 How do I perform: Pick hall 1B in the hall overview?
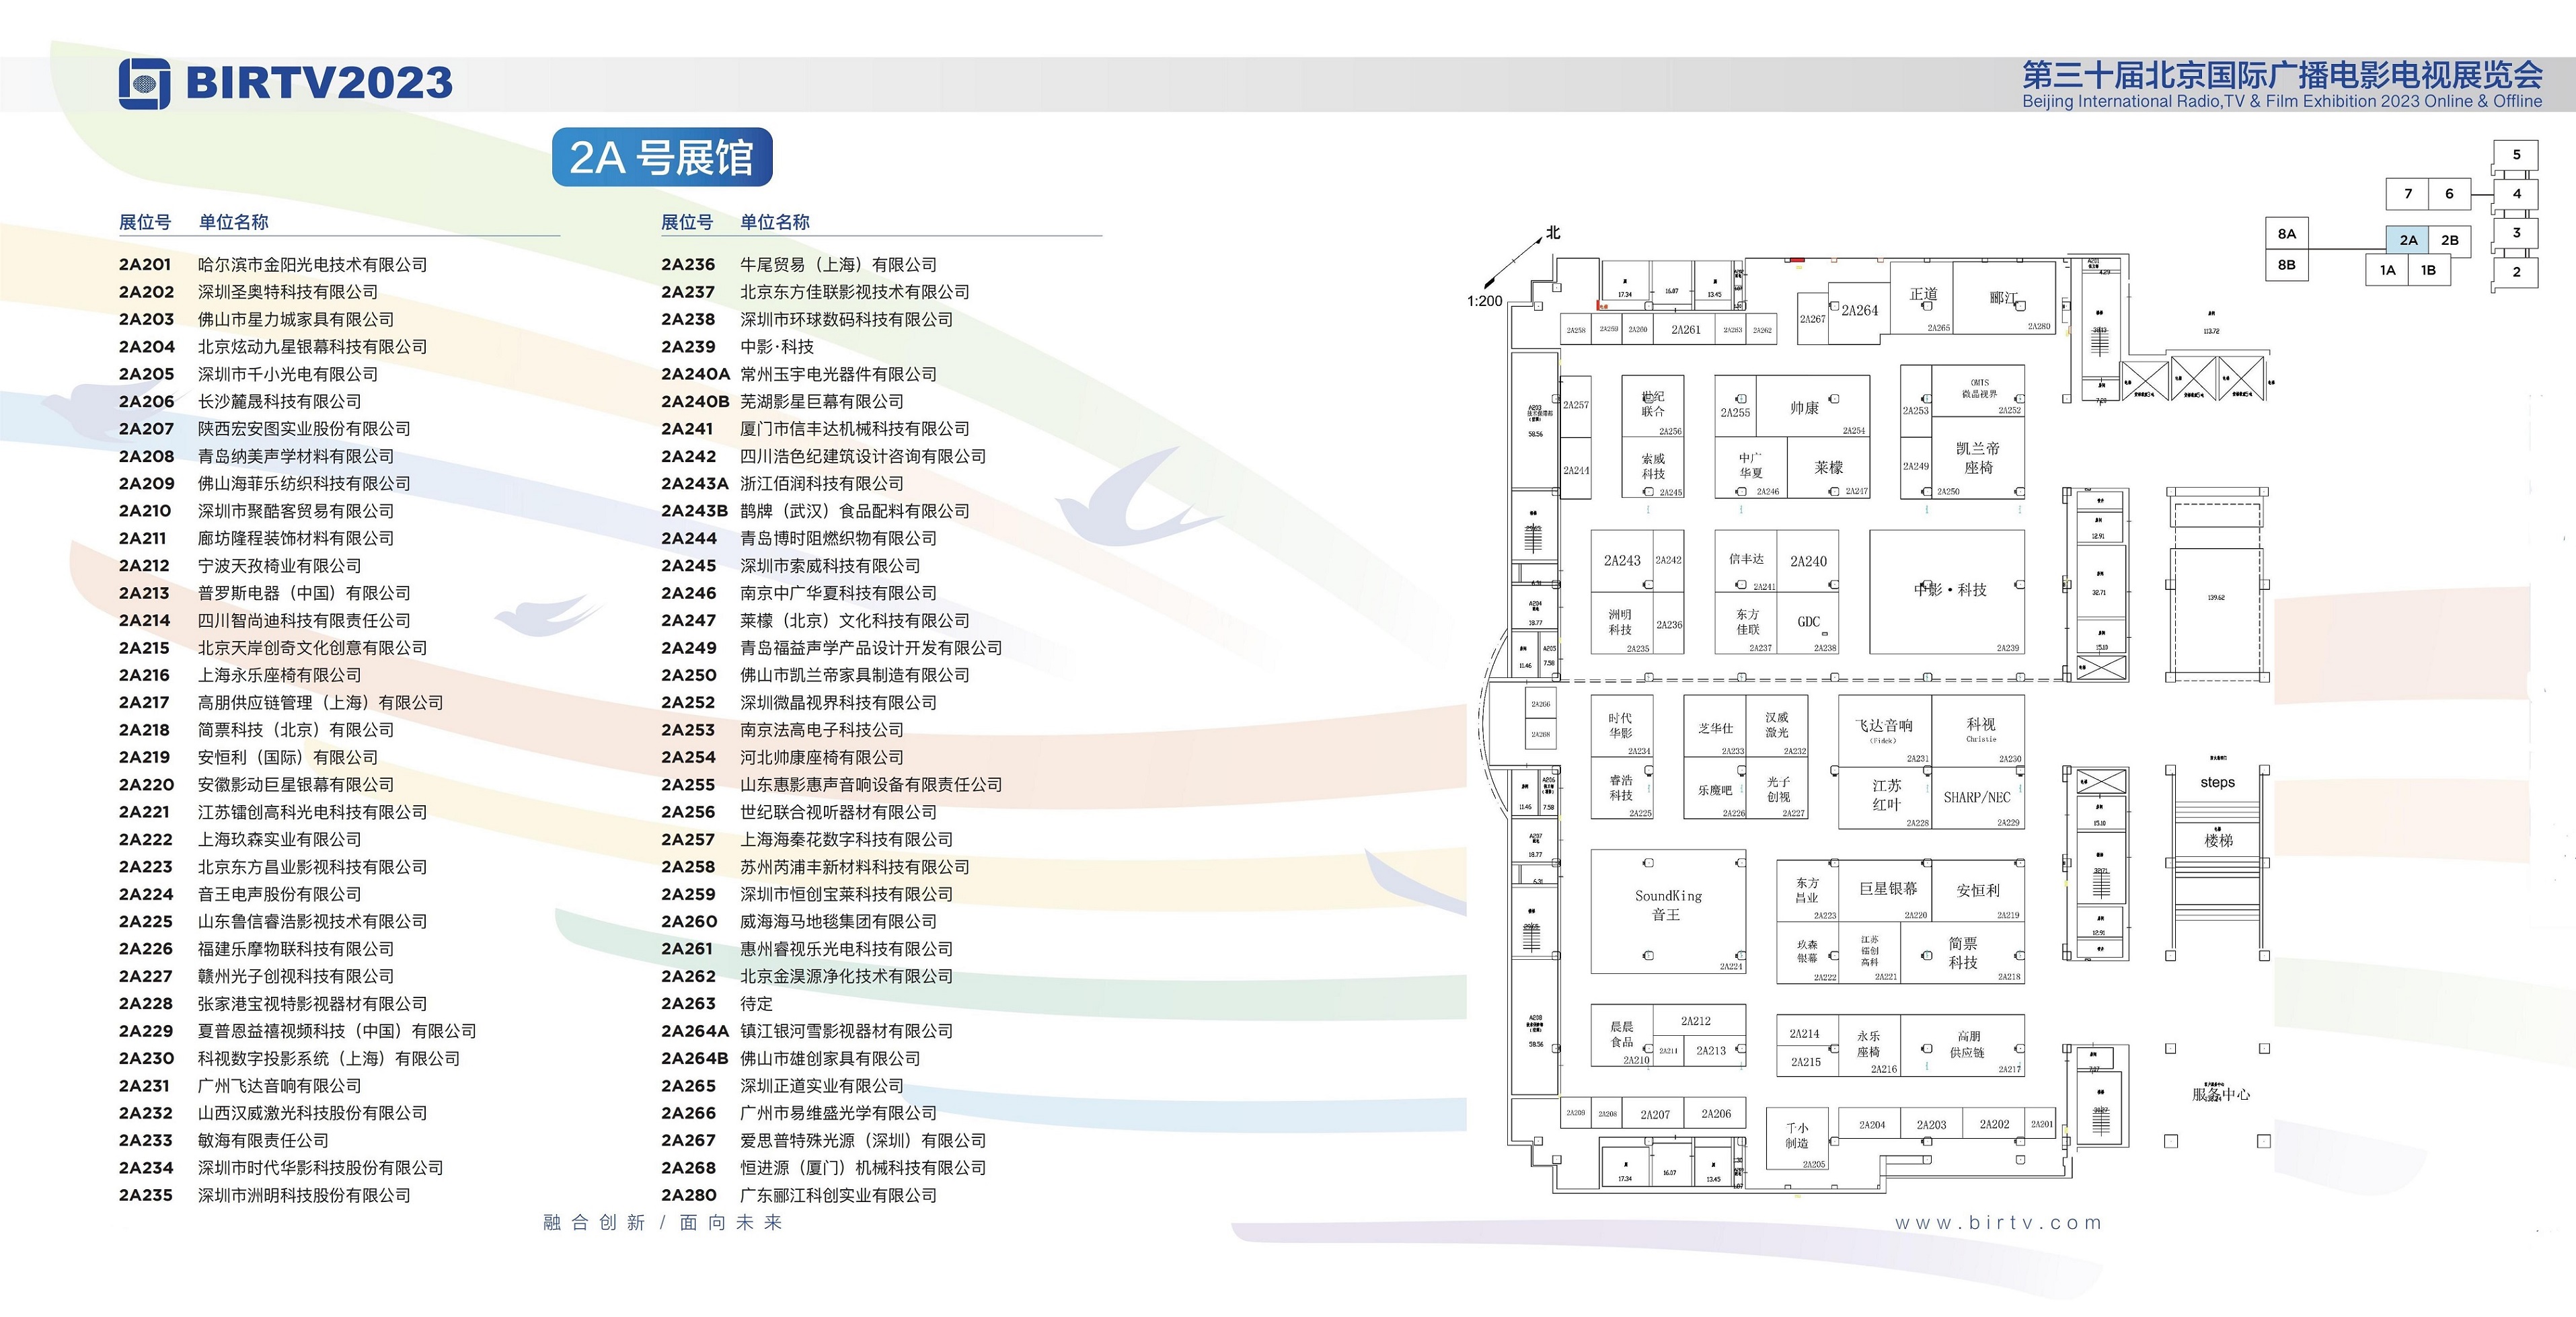coord(2428,270)
